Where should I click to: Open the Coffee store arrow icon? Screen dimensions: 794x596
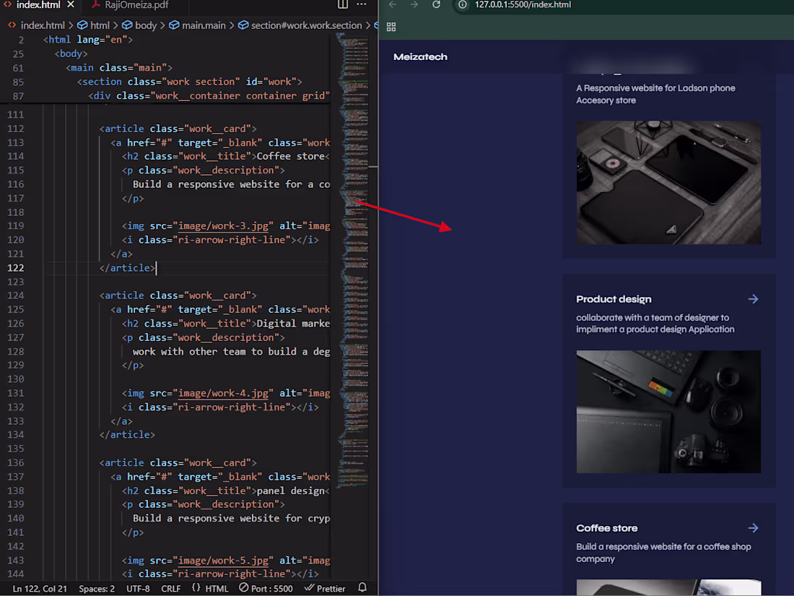click(x=753, y=528)
